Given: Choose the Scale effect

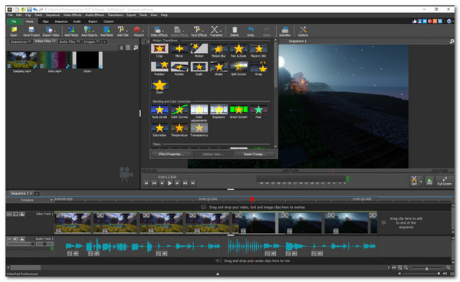Looking at the screenshot, I should pyautogui.click(x=199, y=69).
